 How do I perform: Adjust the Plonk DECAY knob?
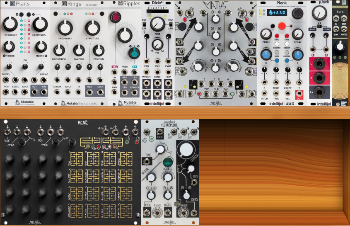297,34
